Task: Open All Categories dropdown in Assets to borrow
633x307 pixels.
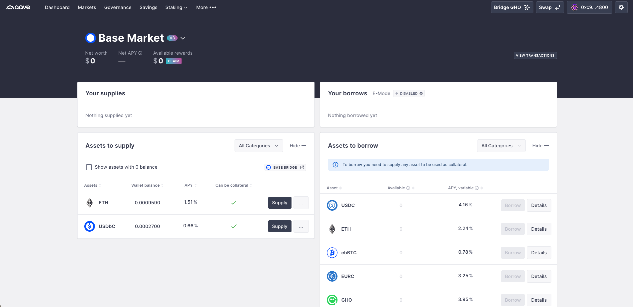Action: [501, 146]
